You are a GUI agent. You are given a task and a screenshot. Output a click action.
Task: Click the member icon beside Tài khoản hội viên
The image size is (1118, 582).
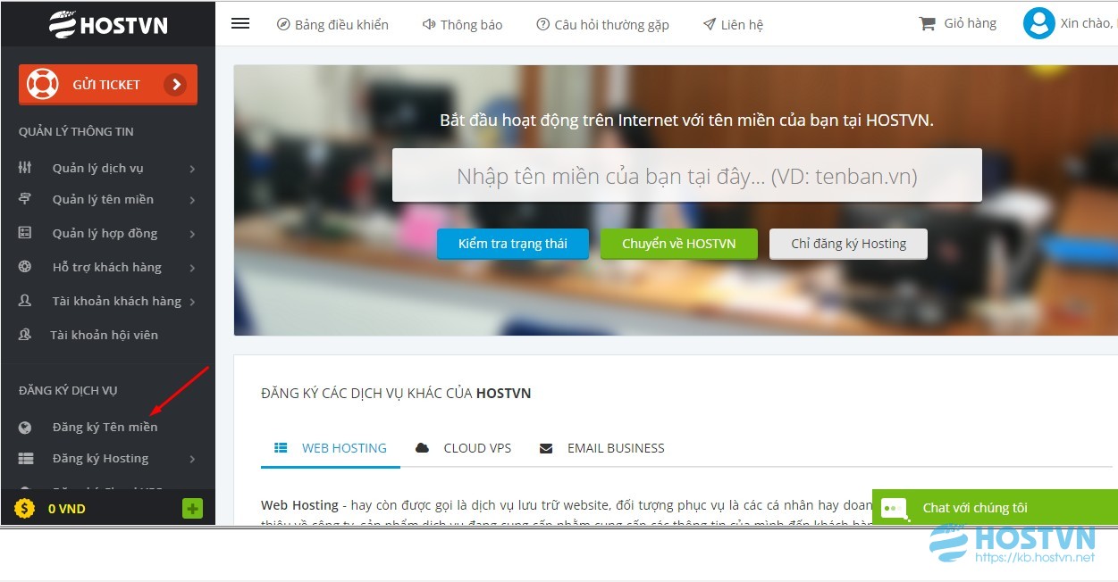pyautogui.click(x=25, y=335)
